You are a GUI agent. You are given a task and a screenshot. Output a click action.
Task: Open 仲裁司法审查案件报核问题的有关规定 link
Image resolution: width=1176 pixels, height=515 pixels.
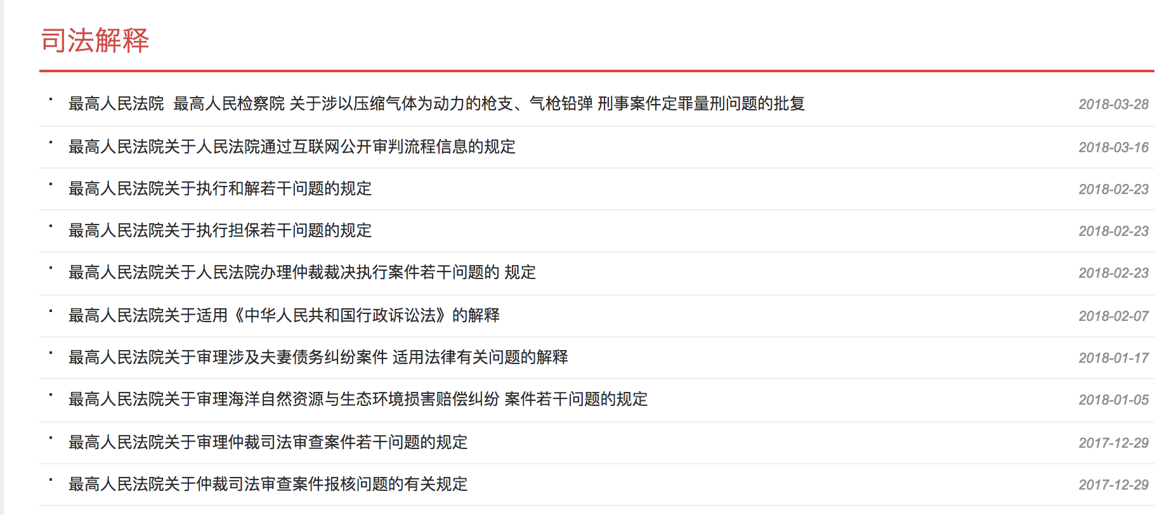268,484
